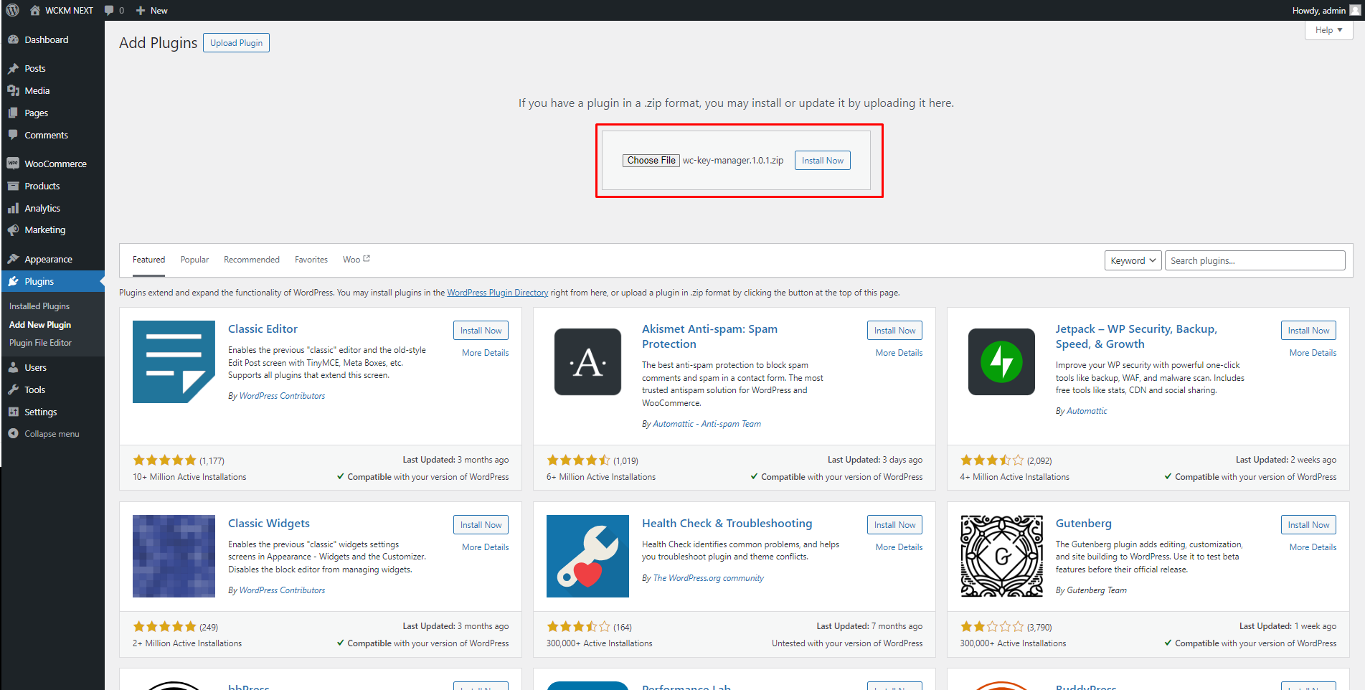The height and width of the screenshot is (690, 1365).
Task: Open the WCKM NEXT site home icon
Action: [x=34, y=10]
